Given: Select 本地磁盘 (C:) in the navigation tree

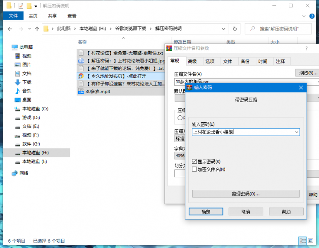Looking at the screenshot, I should point(35,109).
